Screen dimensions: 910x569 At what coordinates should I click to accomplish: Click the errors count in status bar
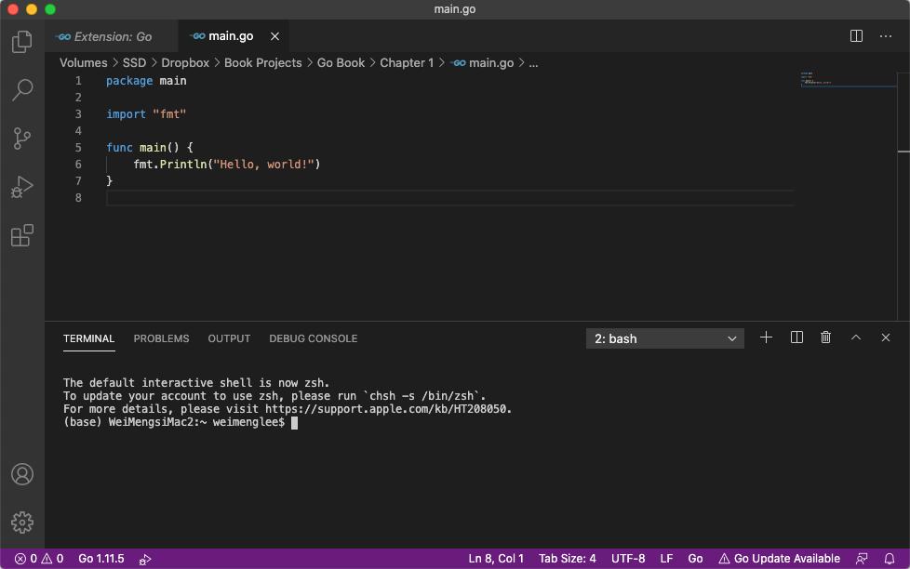pyautogui.click(x=25, y=559)
